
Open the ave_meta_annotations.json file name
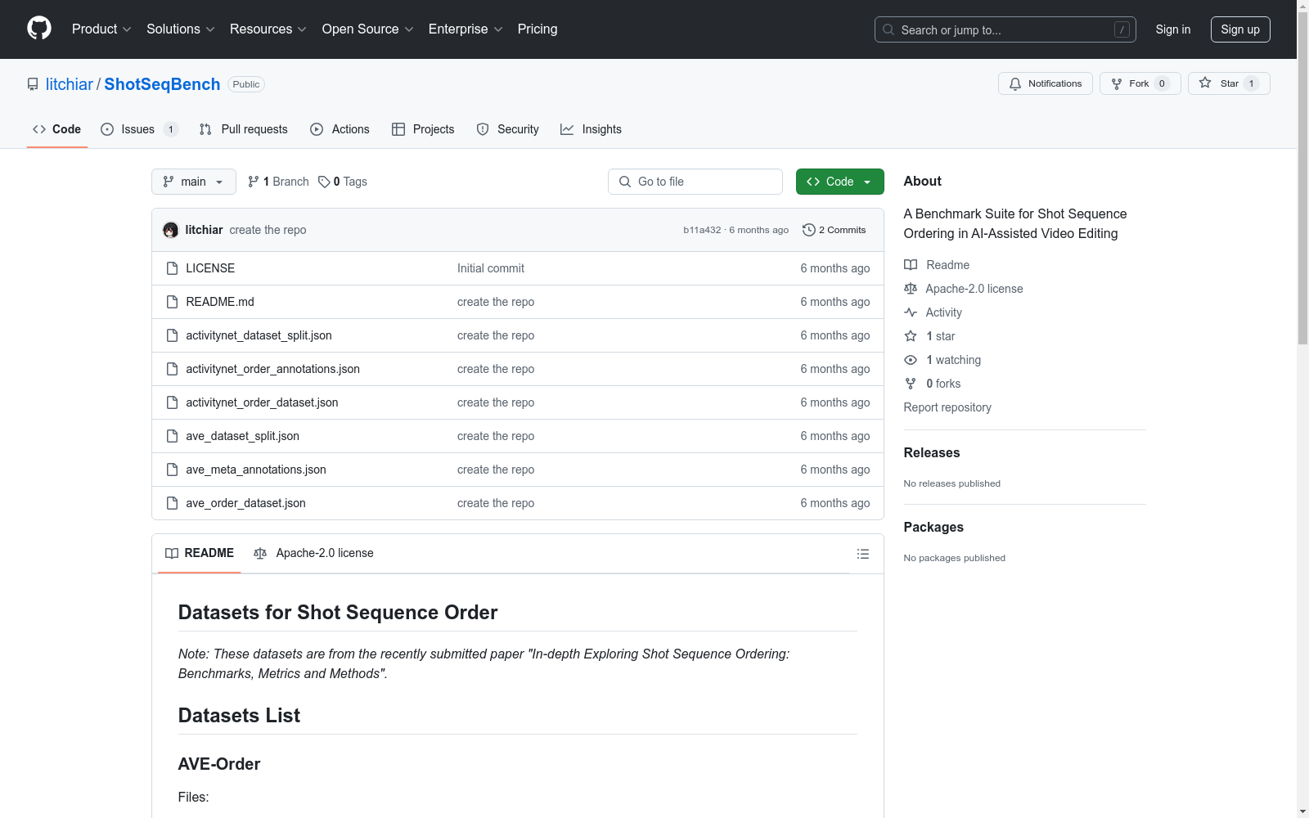pos(256,470)
